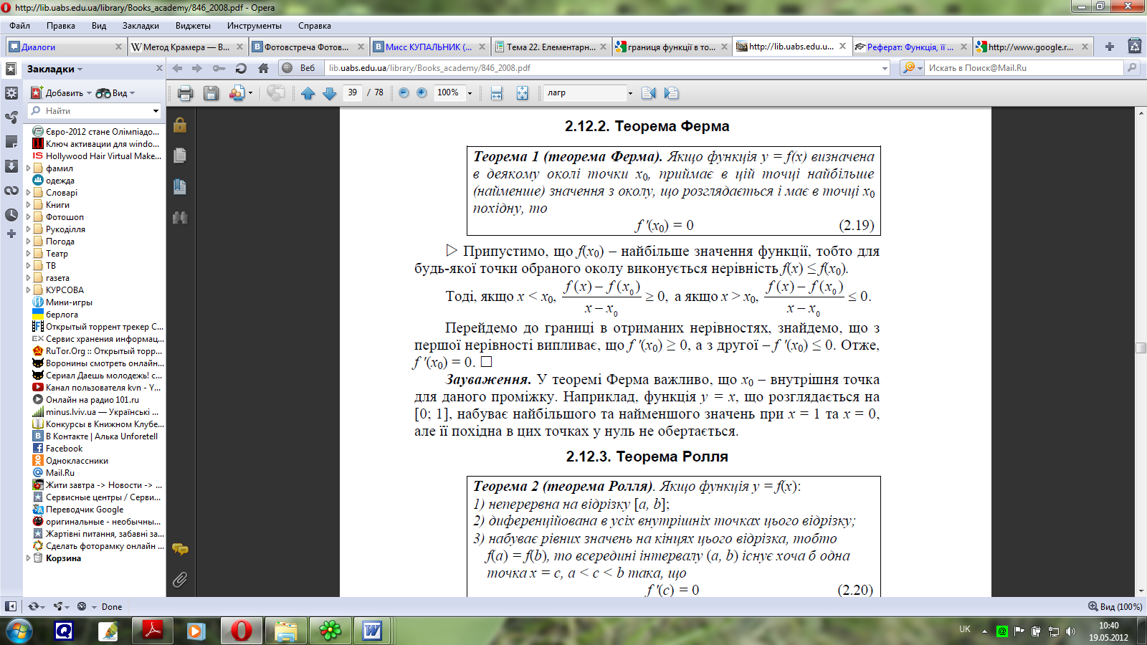Screen dimensions: 1147x645
Task: Save a copy of the PDF
Action: click(x=211, y=93)
